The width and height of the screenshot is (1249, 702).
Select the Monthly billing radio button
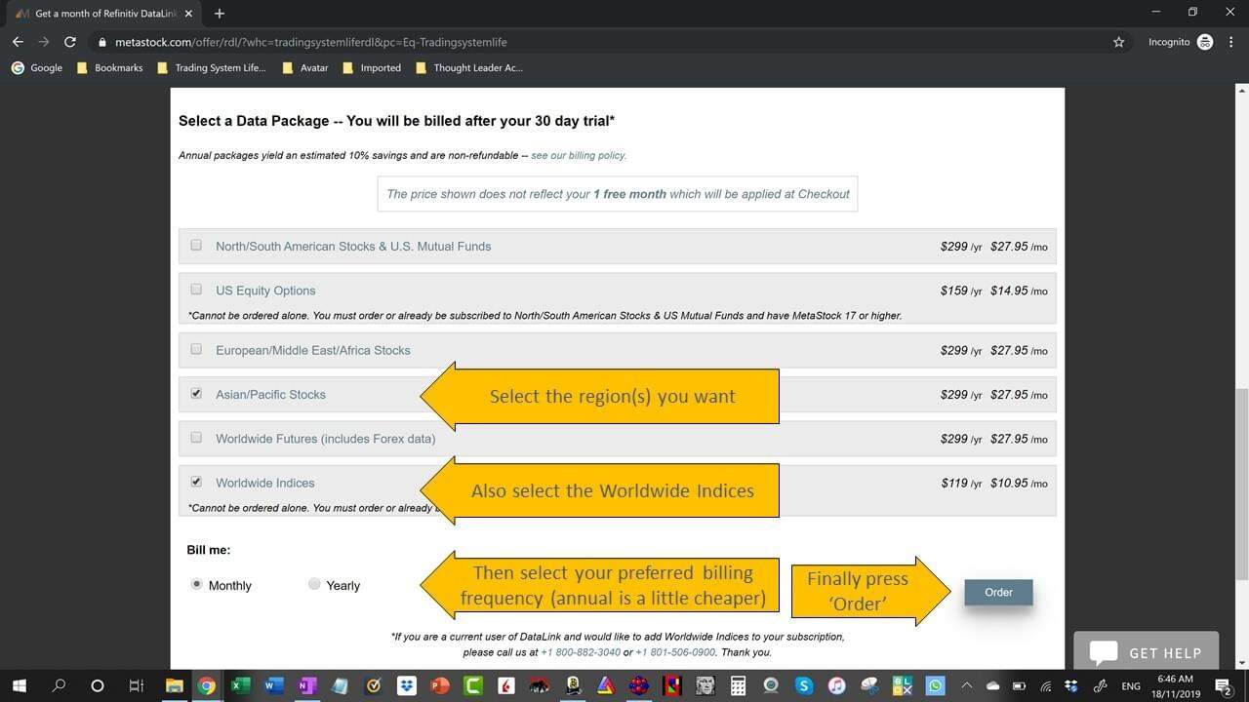coord(196,584)
